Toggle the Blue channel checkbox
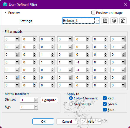The height and width of the screenshot is (128, 130). [x=105, y=110]
